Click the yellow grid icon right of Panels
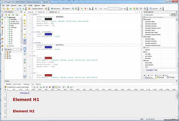179x121 pixels. (x=76, y=9)
